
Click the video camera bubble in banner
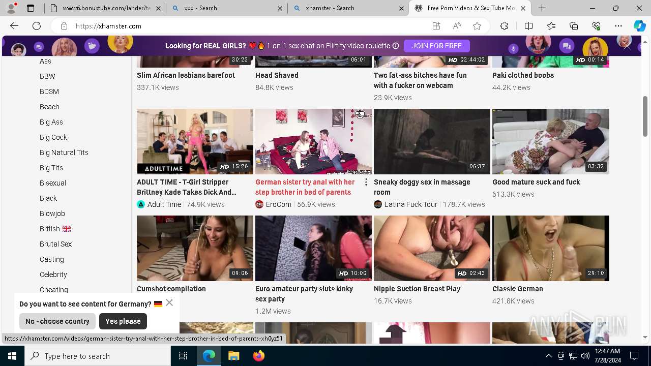[x=92, y=46]
